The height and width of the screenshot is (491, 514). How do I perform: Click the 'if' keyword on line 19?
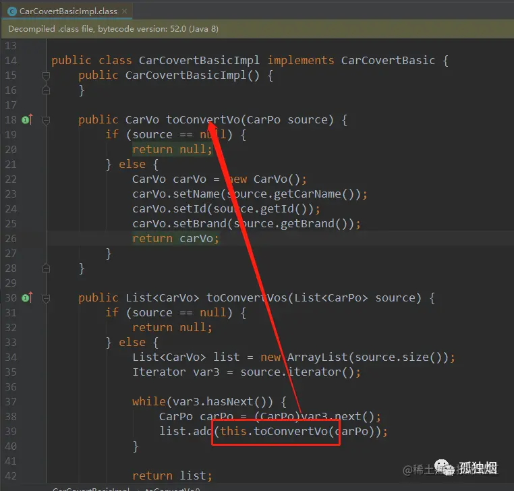(112, 134)
